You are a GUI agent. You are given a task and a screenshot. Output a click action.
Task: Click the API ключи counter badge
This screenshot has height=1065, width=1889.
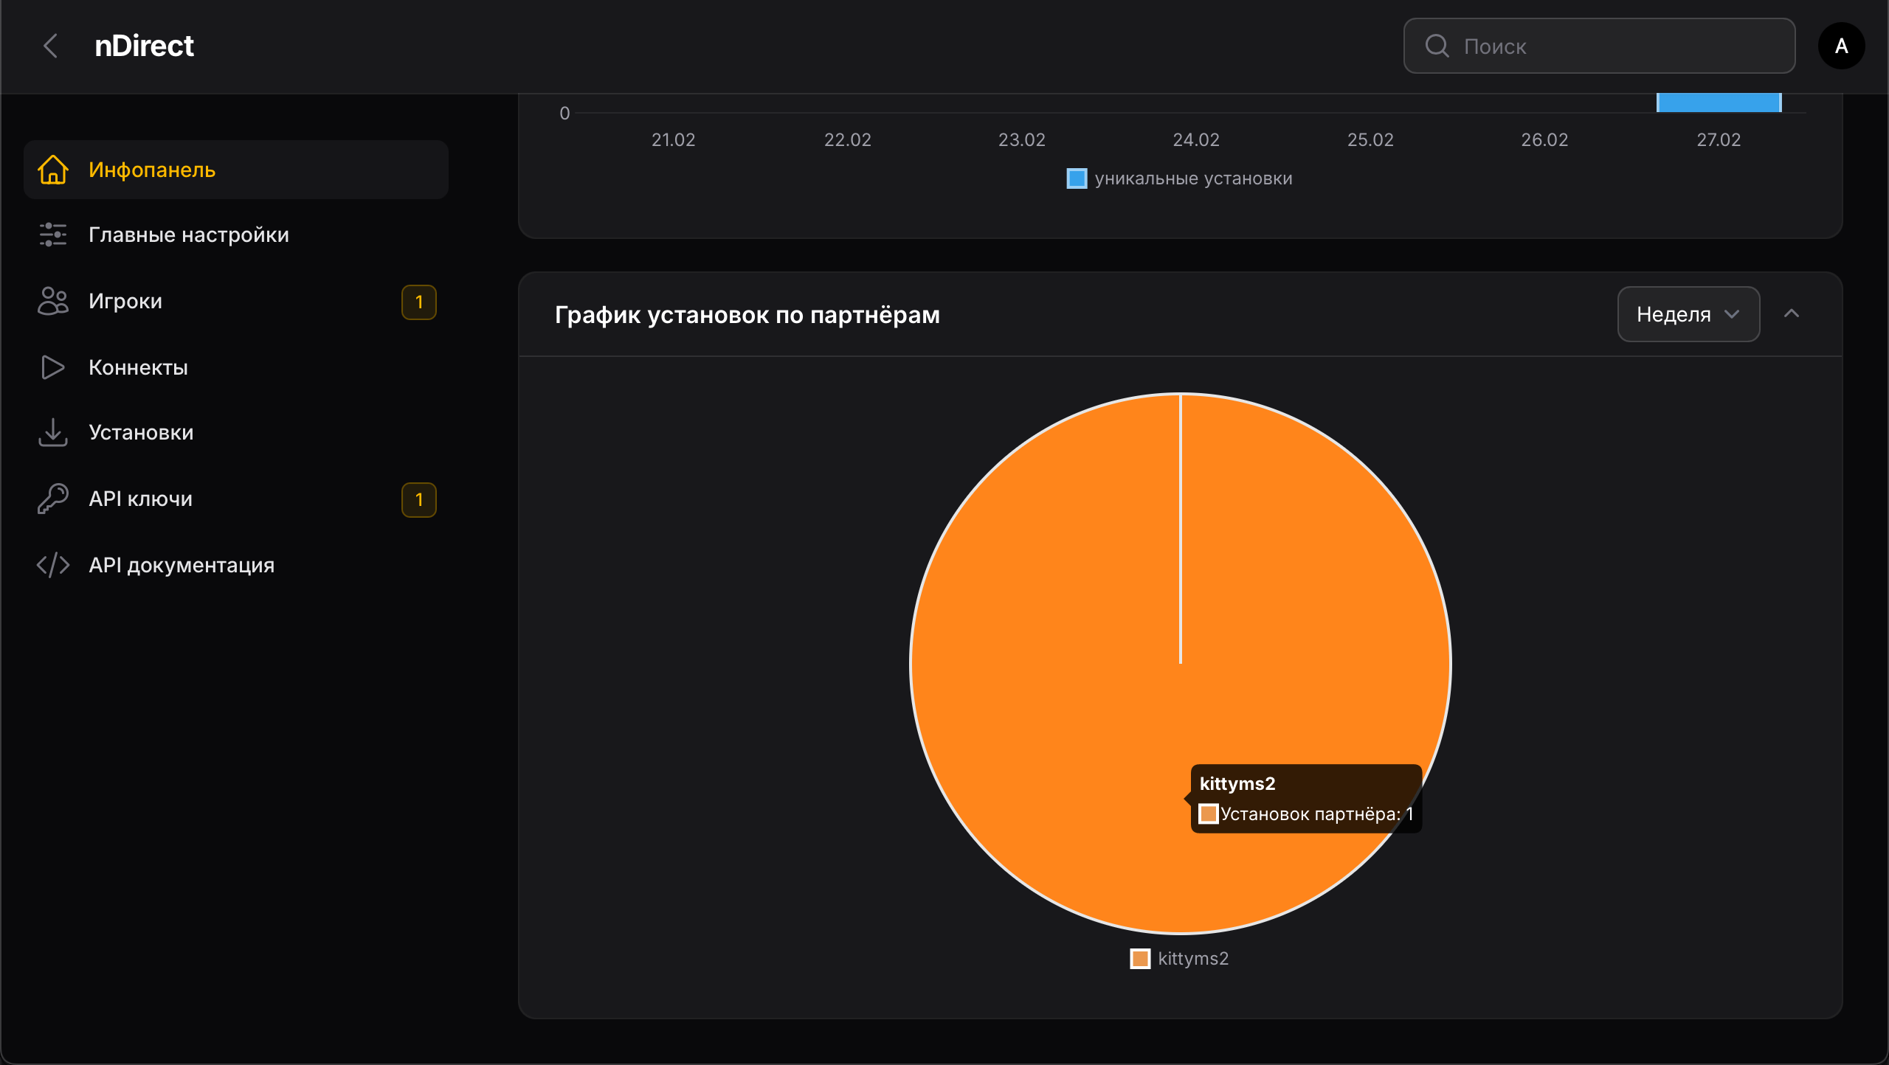coord(419,499)
